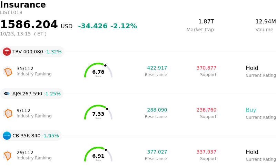
Task: Click the Hold rating for TRV
Action: pos(252,68)
